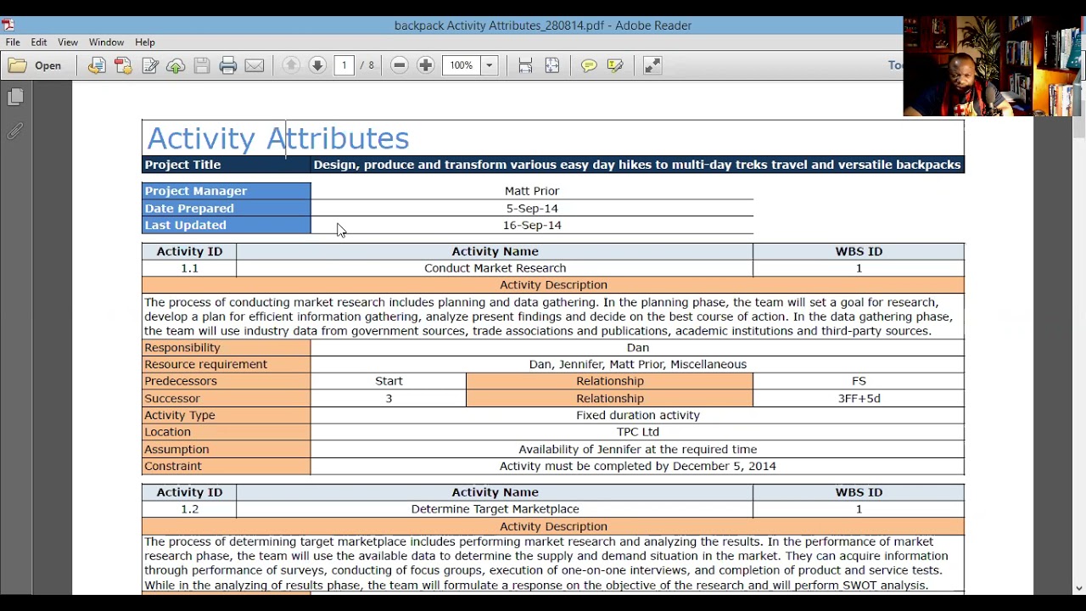Screen dimensions: 1086x611
Task: Open the zoom level dropdown arrow
Action: (x=490, y=65)
